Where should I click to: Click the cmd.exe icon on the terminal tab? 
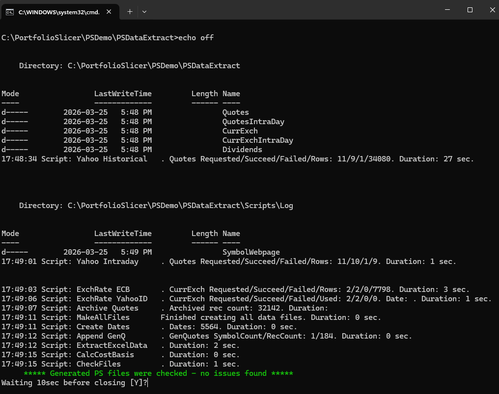(x=11, y=11)
